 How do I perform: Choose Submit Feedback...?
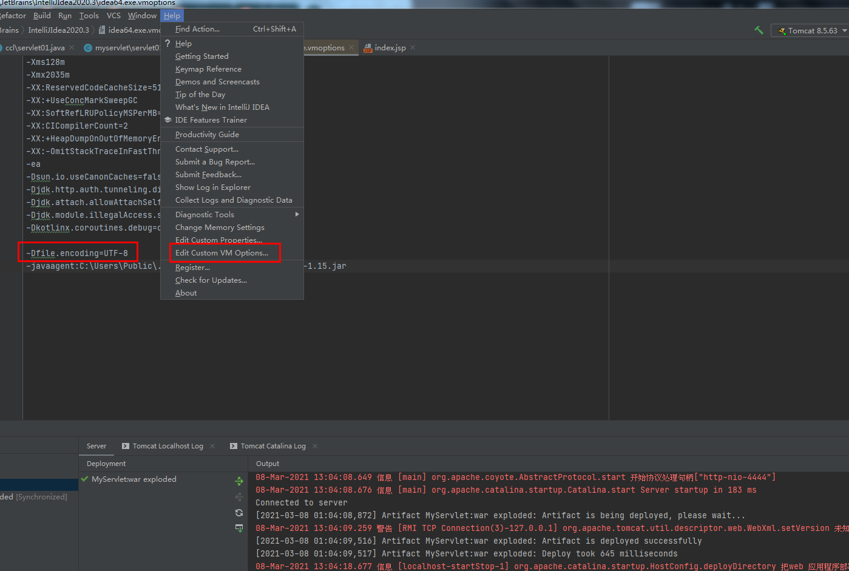pos(232,174)
